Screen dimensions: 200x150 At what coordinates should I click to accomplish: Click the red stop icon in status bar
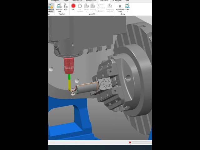point(130,142)
